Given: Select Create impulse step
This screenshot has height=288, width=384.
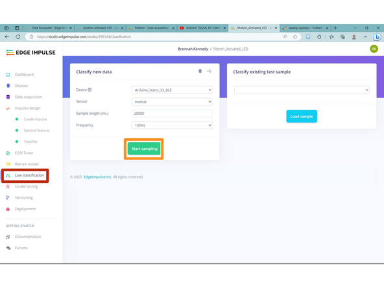Looking at the screenshot, I should [x=35, y=119].
